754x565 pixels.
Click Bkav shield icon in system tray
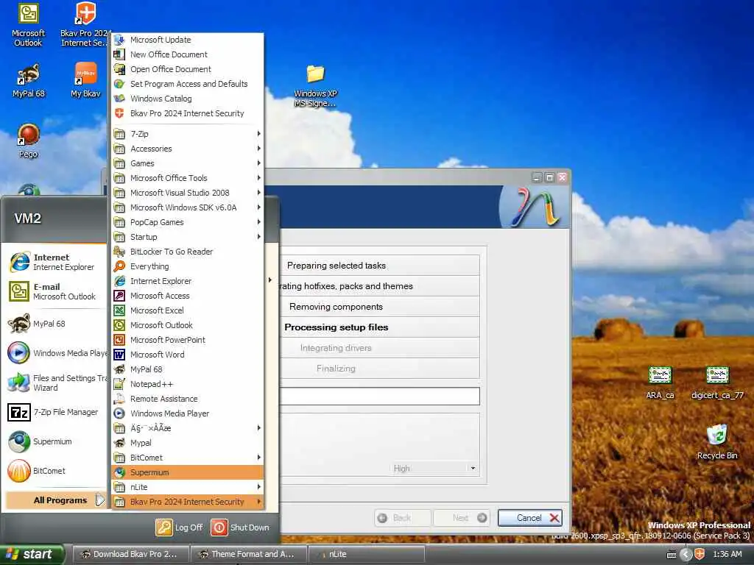(700, 555)
